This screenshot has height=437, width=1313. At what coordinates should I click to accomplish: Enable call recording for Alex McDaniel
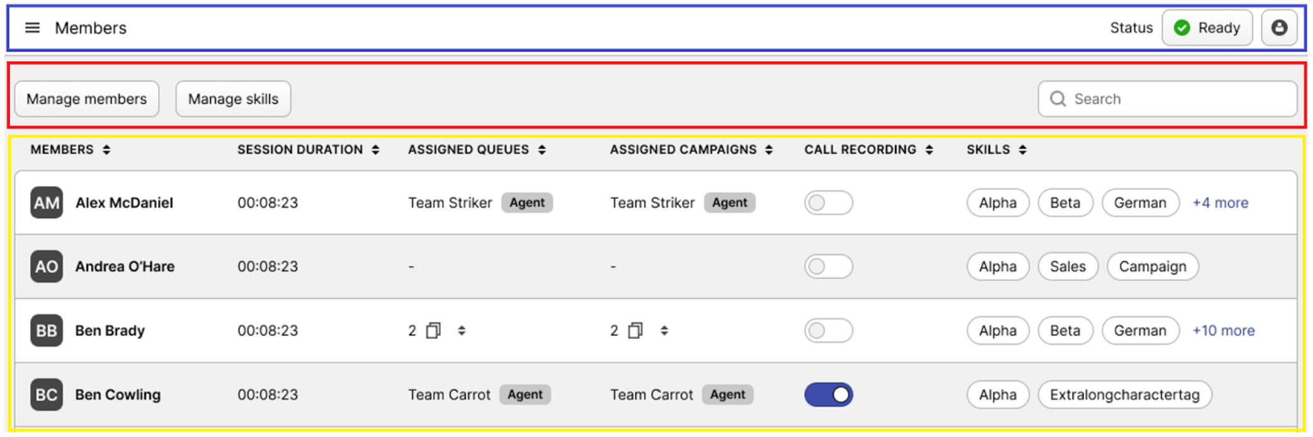[x=828, y=202]
